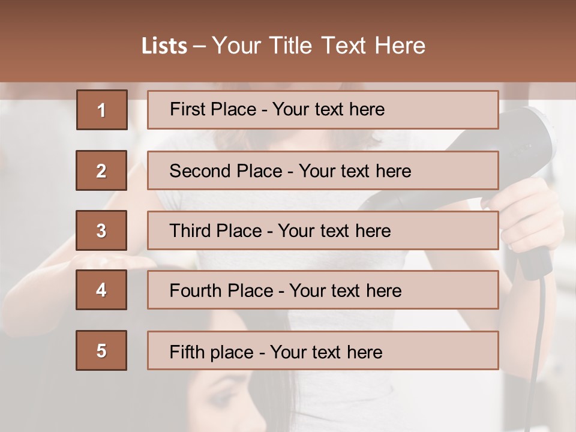
Task: Click 'Your Title Text Here' in the header
Action: click(319, 46)
